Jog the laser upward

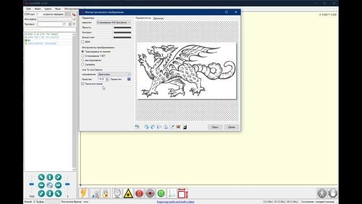pyautogui.click(x=50, y=177)
